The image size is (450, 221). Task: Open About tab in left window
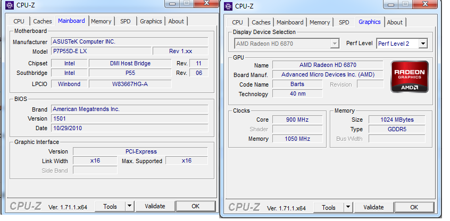(x=176, y=21)
